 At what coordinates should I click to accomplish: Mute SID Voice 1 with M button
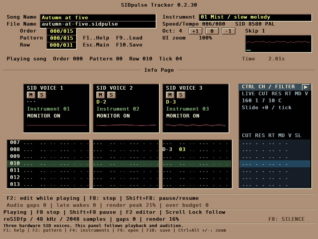coord(31,95)
